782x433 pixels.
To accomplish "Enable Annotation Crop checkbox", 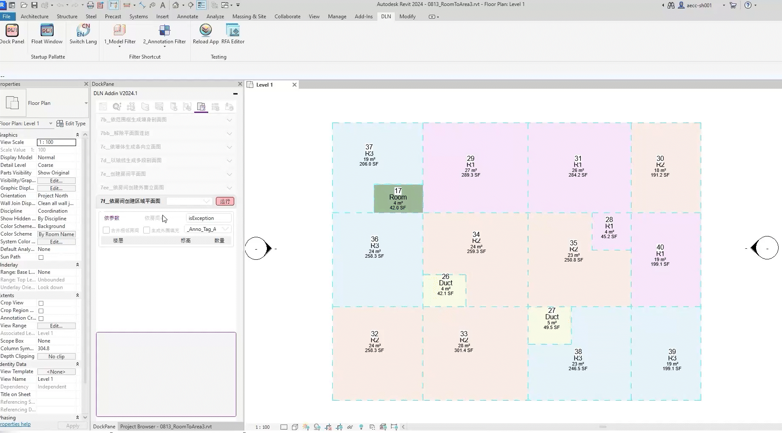I will pyautogui.click(x=41, y=318).
